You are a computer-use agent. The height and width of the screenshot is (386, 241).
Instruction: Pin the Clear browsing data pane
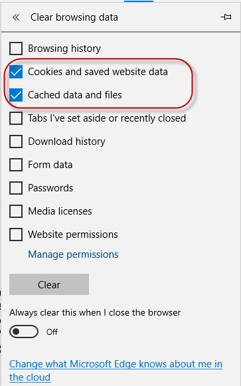pyautogui.click(x=226, y=17)
